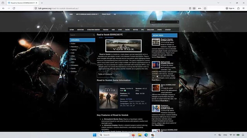Viewport: 247px width, 138px height.
Task: Go forward to the next page
Action: [9, 8]
